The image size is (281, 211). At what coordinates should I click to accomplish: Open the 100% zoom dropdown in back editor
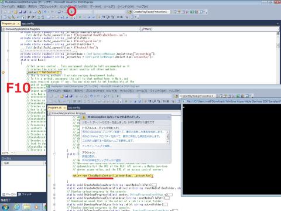coord(12,152)
